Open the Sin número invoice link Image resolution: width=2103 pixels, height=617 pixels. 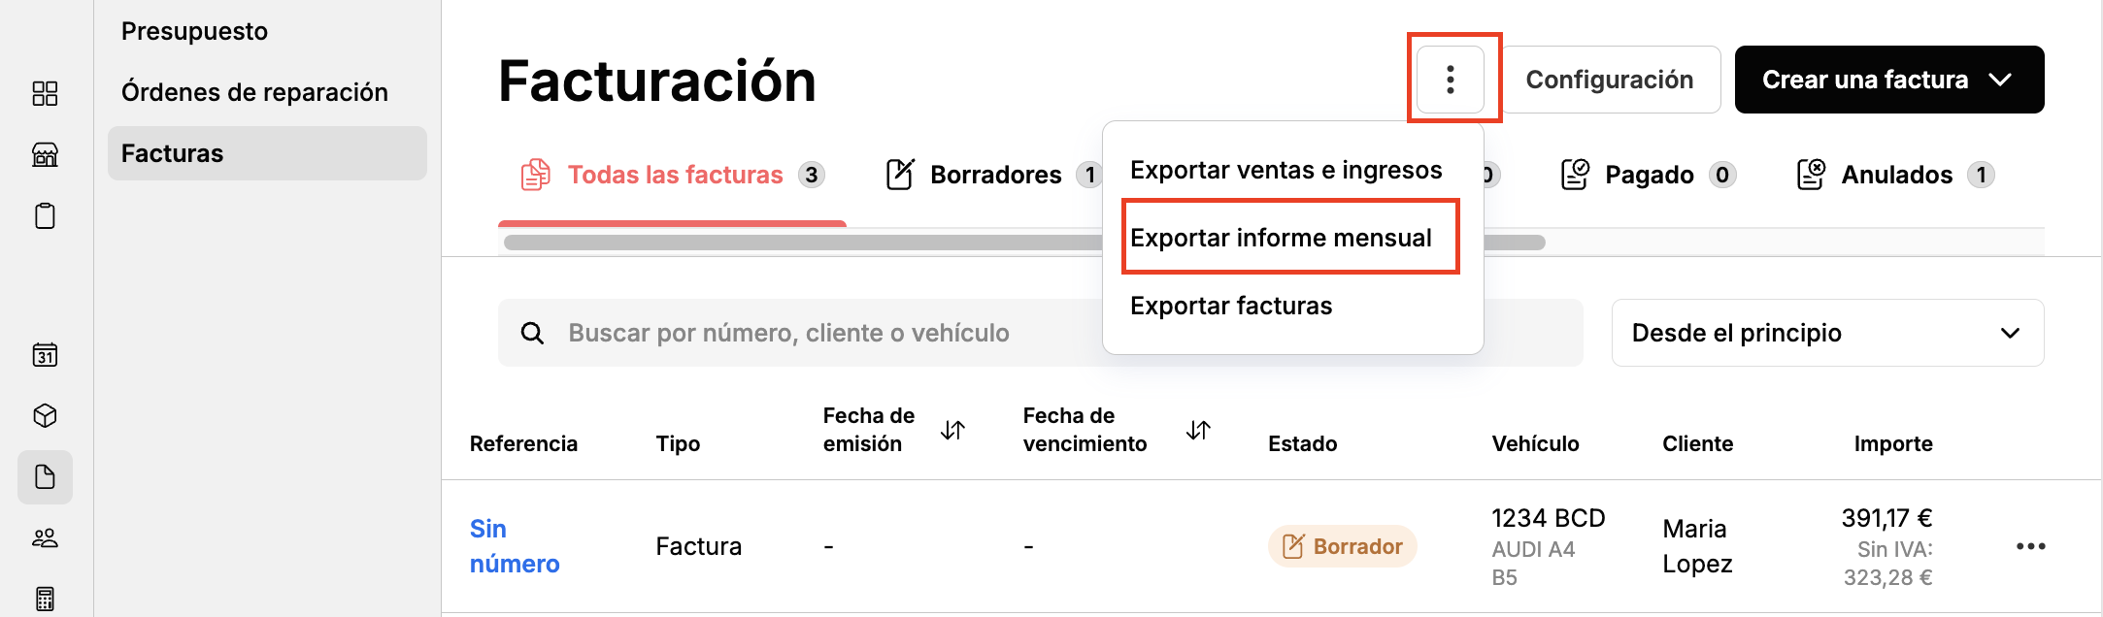click(515, 546)
